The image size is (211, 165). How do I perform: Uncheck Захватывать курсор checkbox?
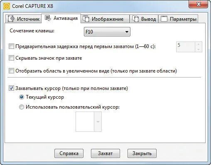coord(11,88)
